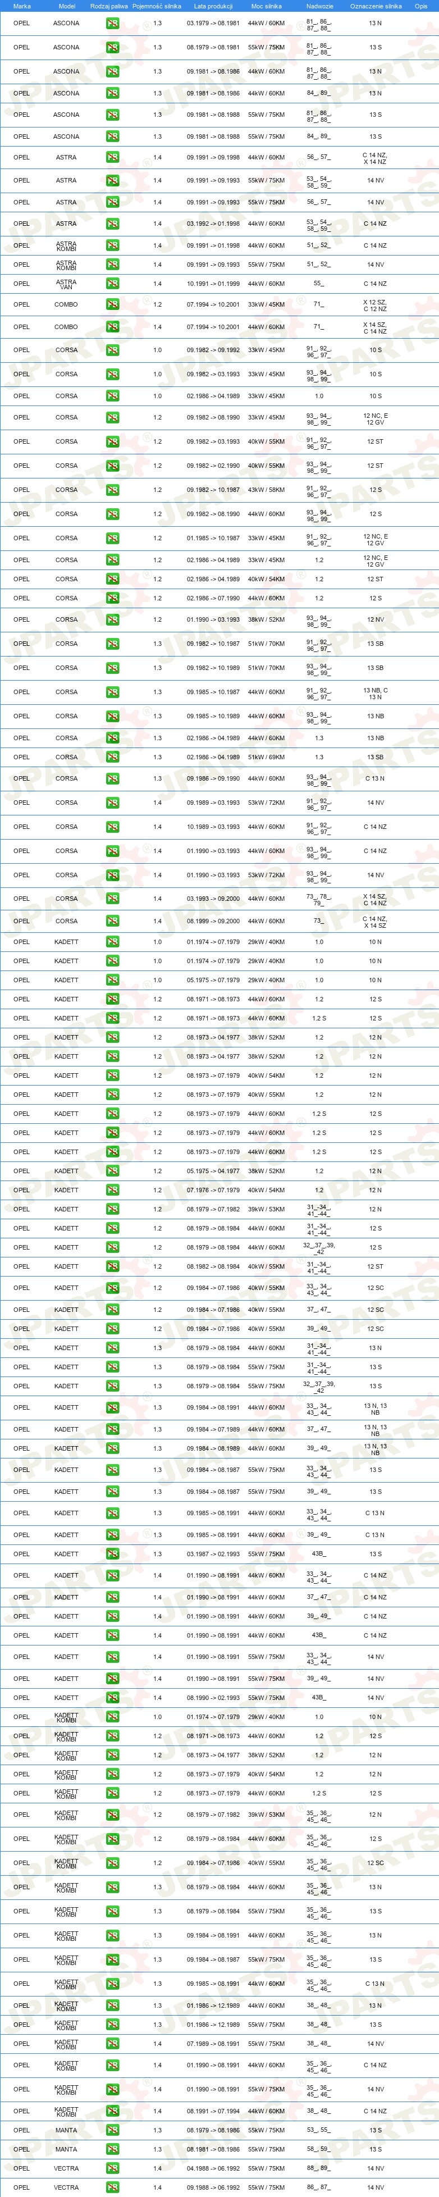Click the Rodzaj paliwa column header
This screenshot has height=2197, width=439.
click(109, 6)
